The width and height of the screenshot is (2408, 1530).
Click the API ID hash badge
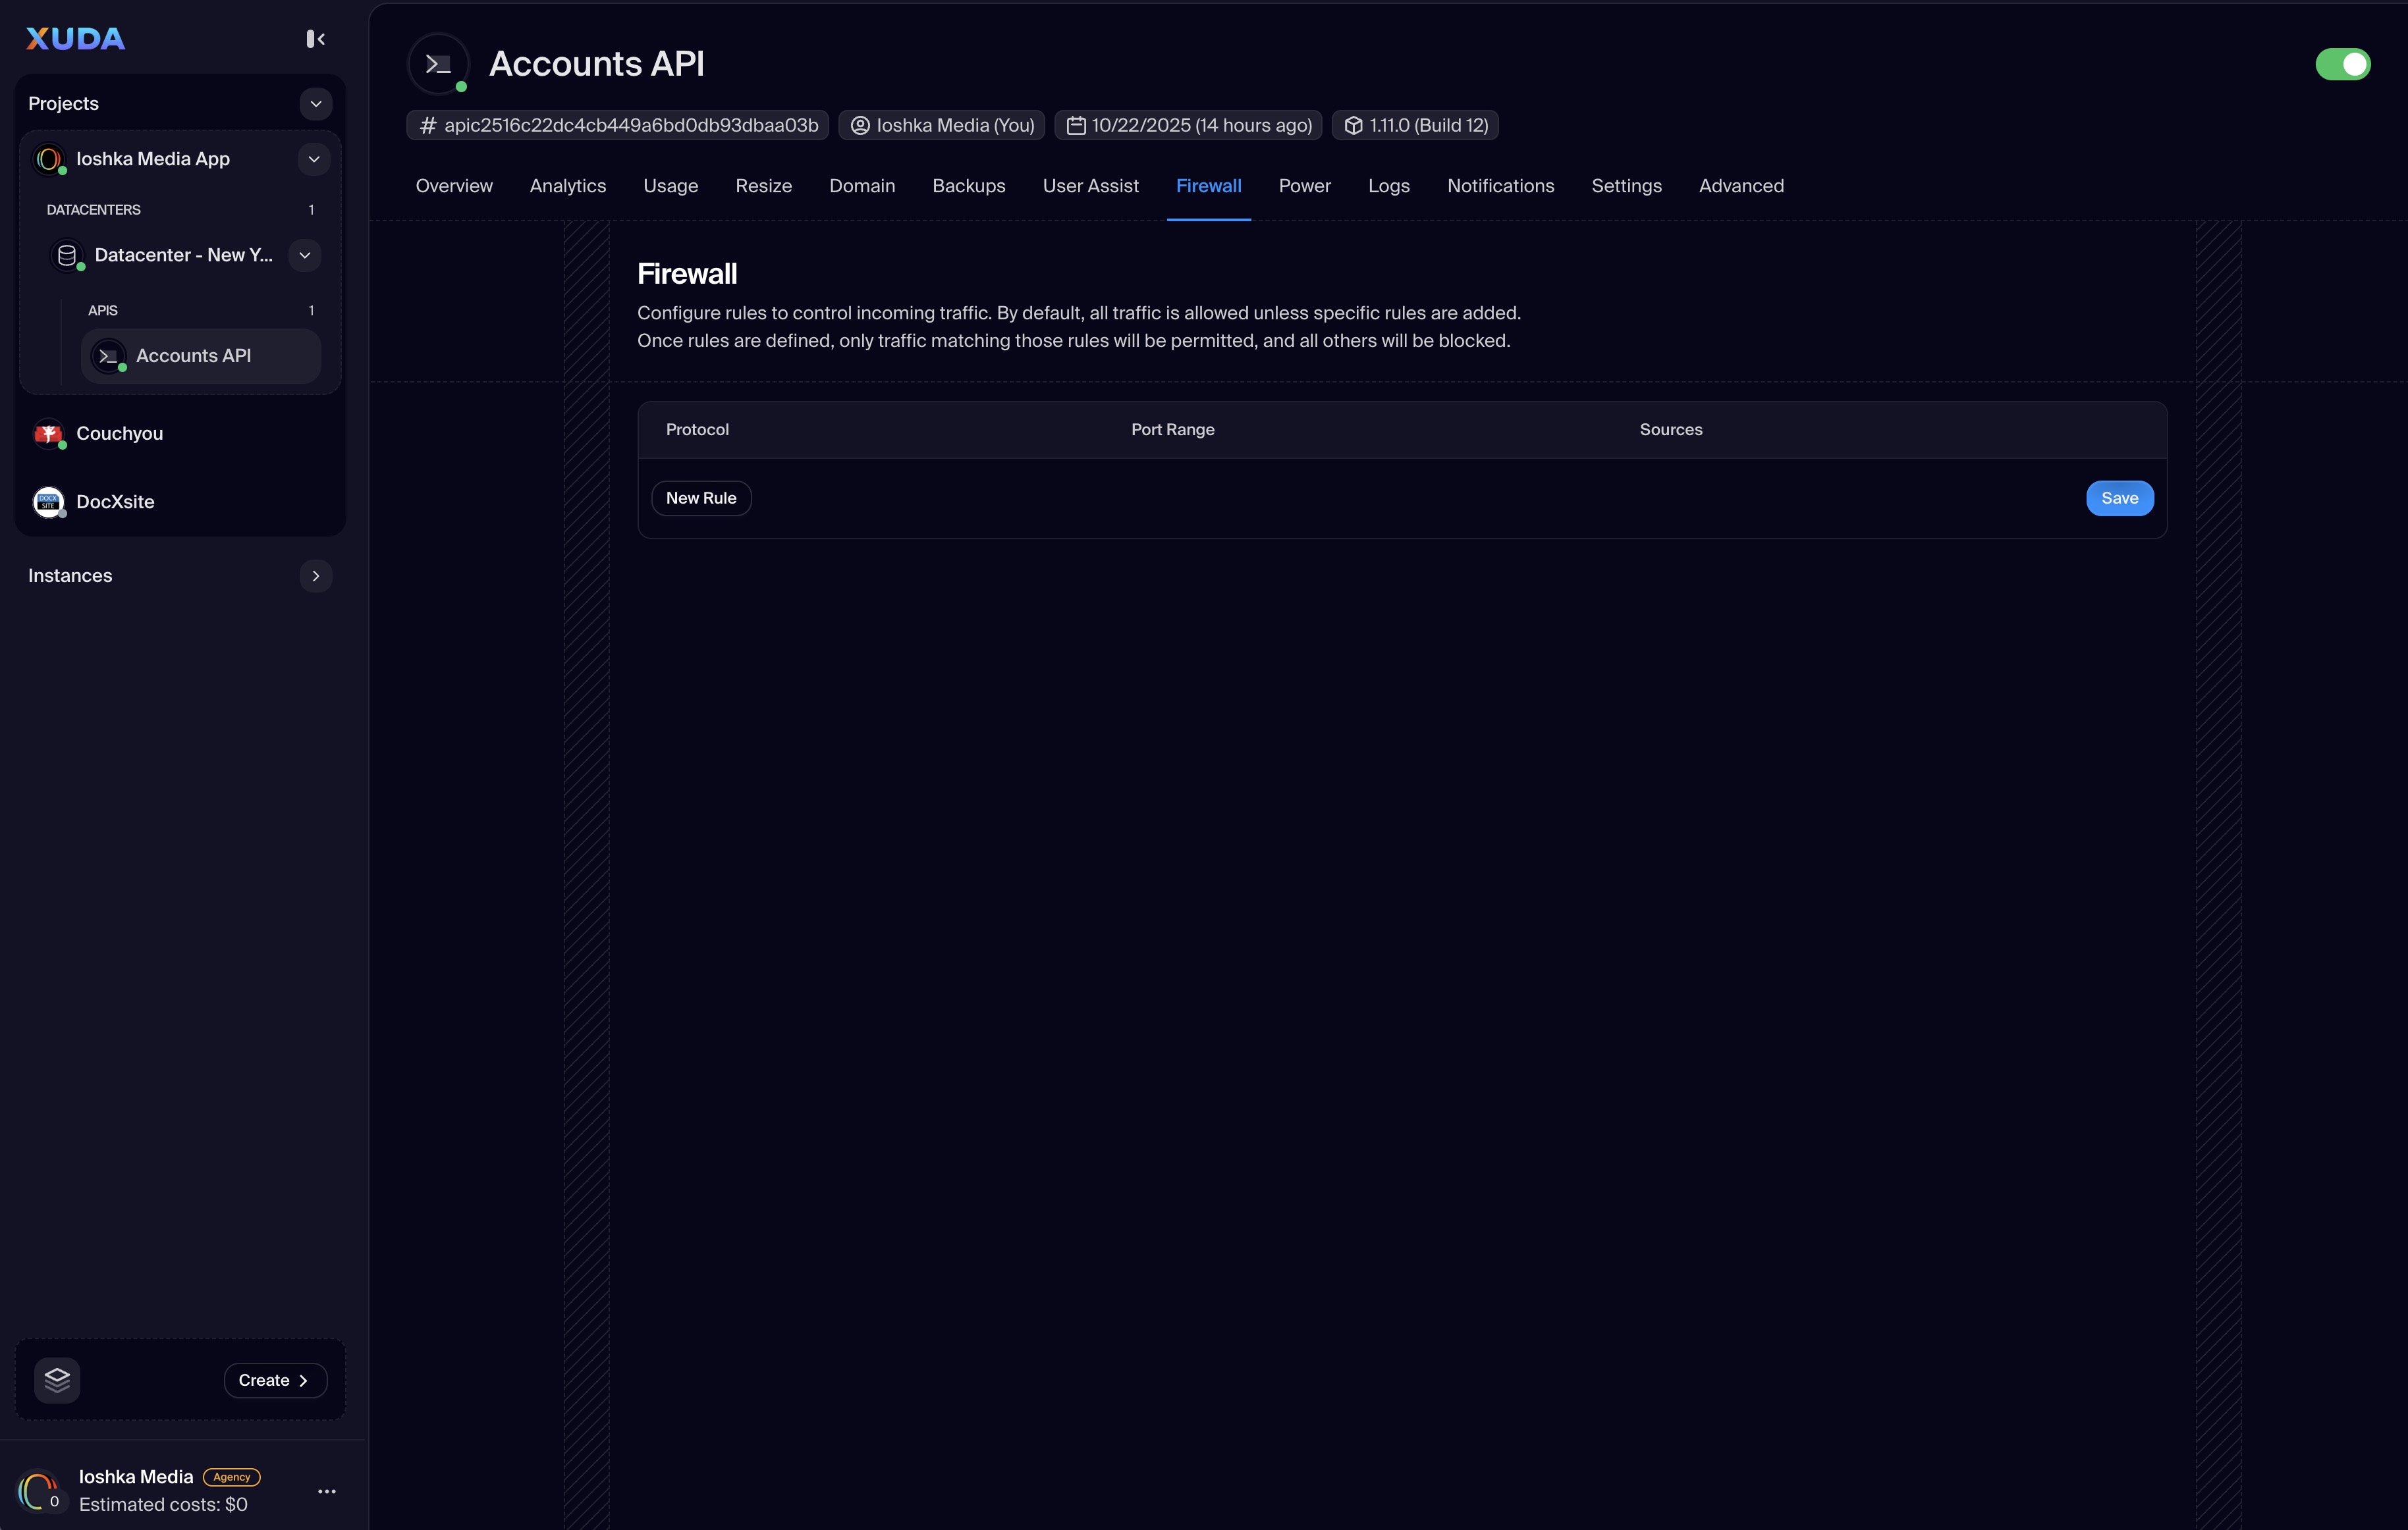click(x=618, y=125)
